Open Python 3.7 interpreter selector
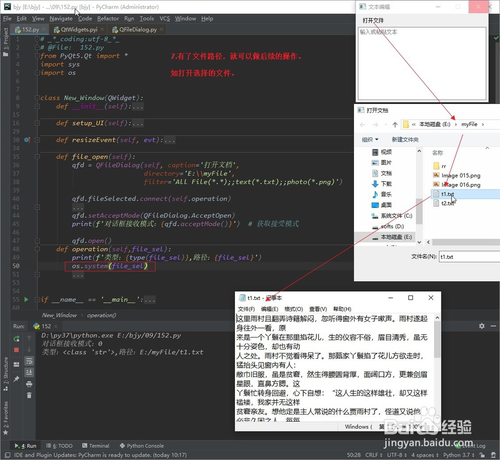This screenshot has width=500, height=460. tap(458, 455)
